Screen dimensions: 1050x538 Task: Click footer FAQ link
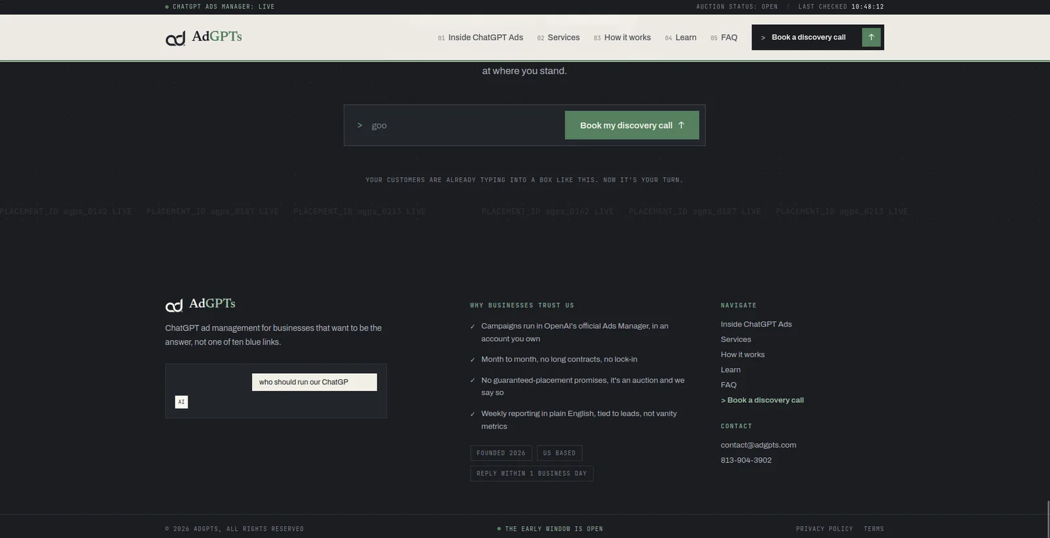click(728, 384)
